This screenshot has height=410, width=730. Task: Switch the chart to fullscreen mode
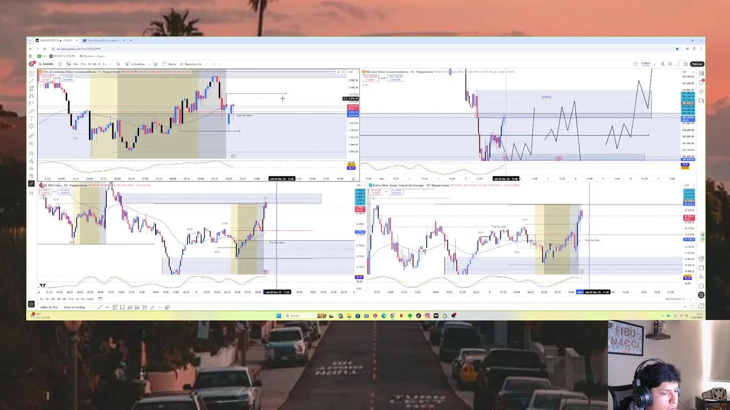678,64
